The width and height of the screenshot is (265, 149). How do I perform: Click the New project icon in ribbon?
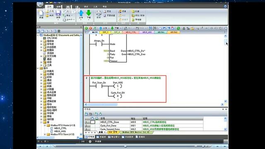point(41,13)
